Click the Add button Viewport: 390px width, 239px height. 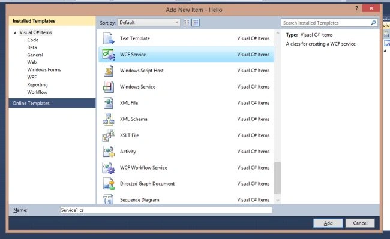(x=328, y=223)
